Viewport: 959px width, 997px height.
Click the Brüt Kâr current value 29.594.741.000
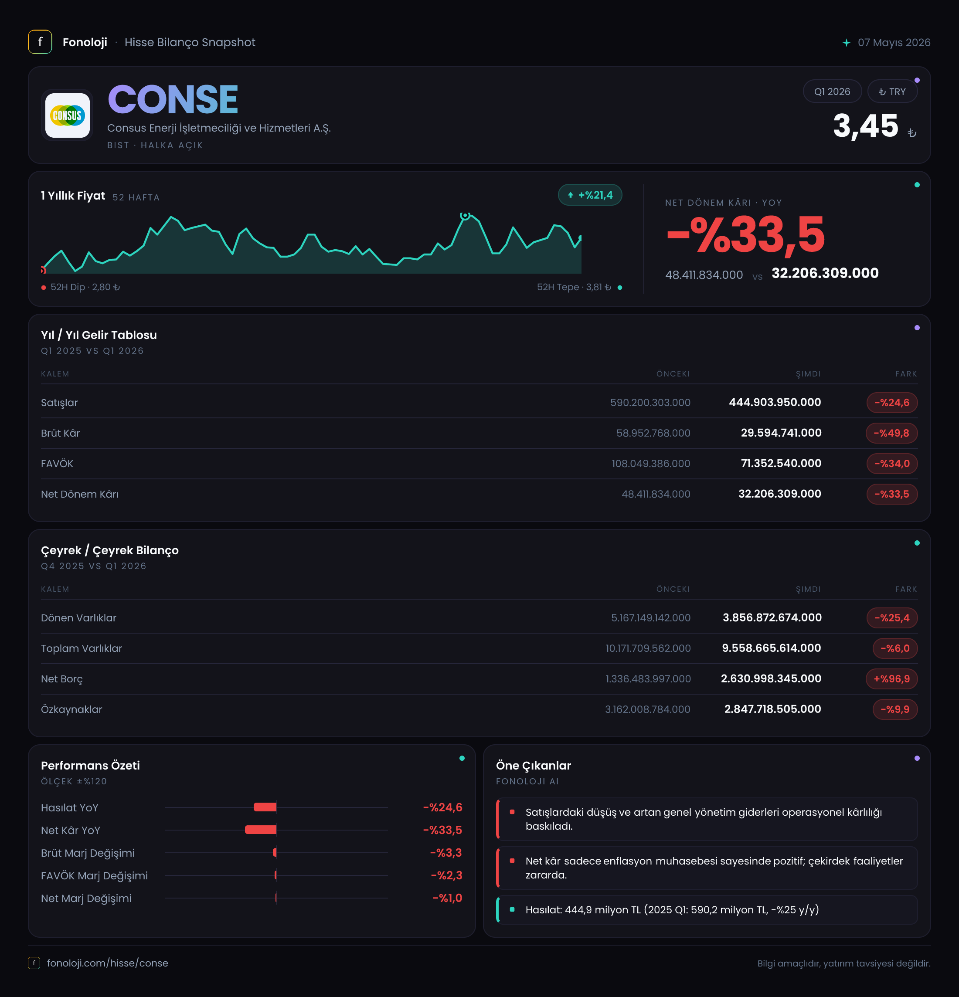pos(781,433)
